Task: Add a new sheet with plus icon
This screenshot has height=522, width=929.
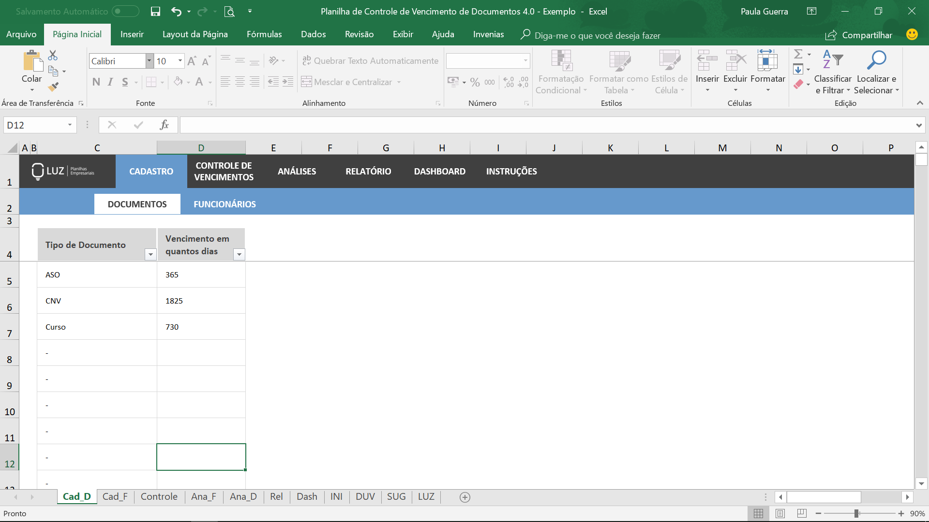Action: [x=464, y=497]
